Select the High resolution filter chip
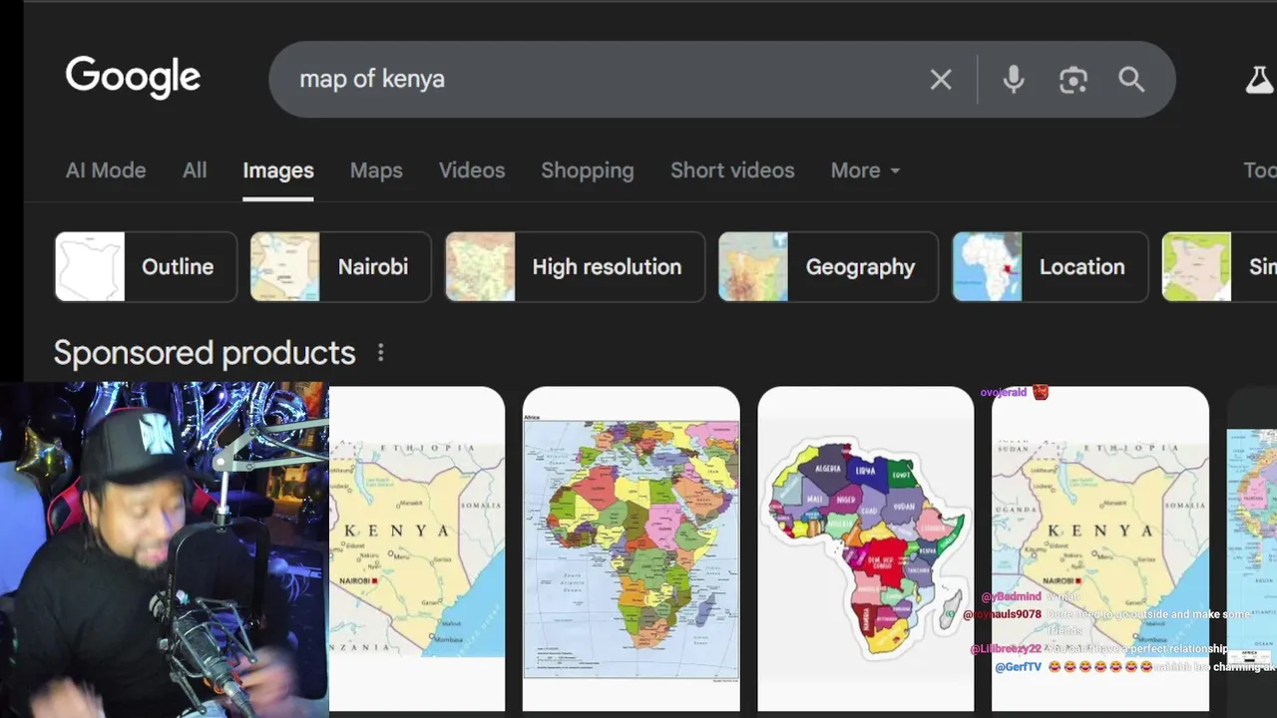The width and height of the screenshot is (1277, 718). (x=575, y=267)
